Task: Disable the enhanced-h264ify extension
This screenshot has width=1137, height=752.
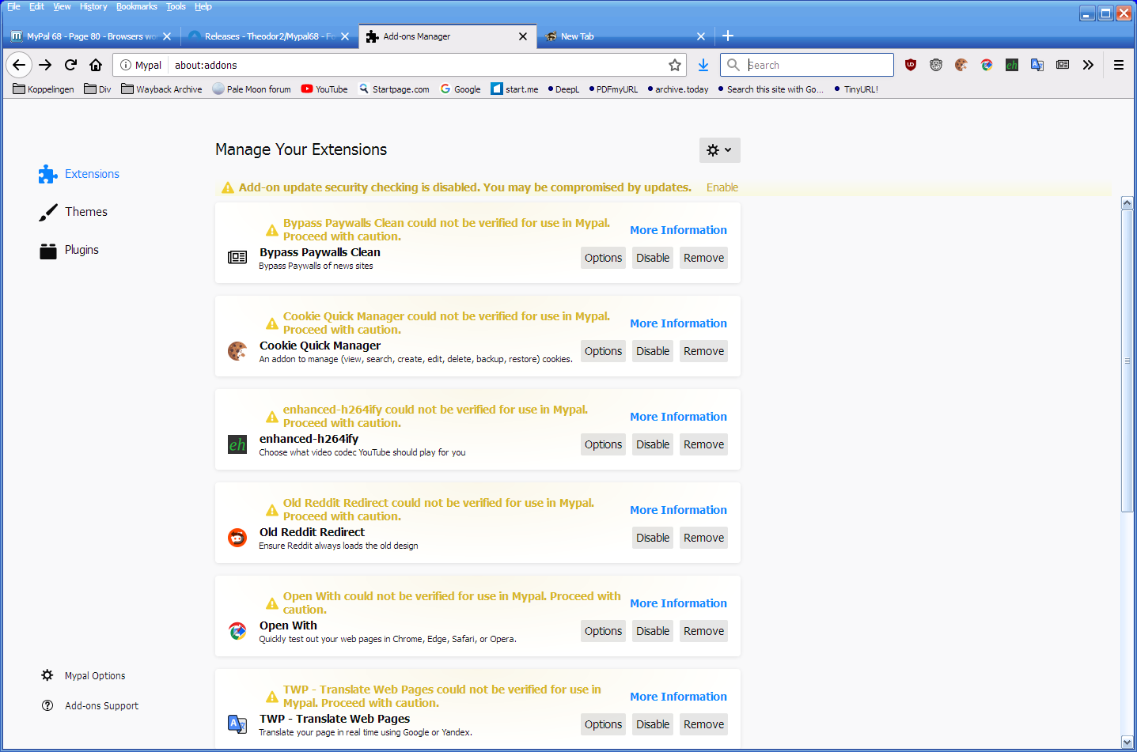Action: pyautogui.click(x=653, y=444)
